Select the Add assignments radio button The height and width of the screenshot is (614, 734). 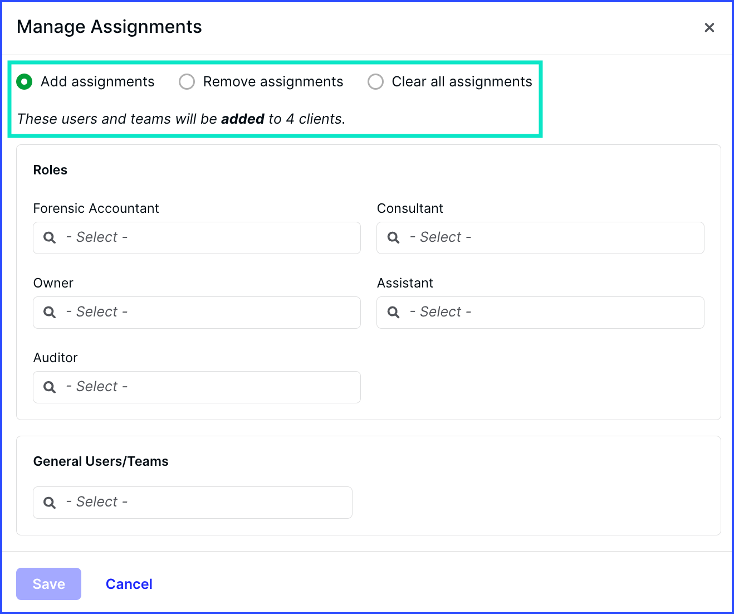pyautogui.click(x=25, y=82)
